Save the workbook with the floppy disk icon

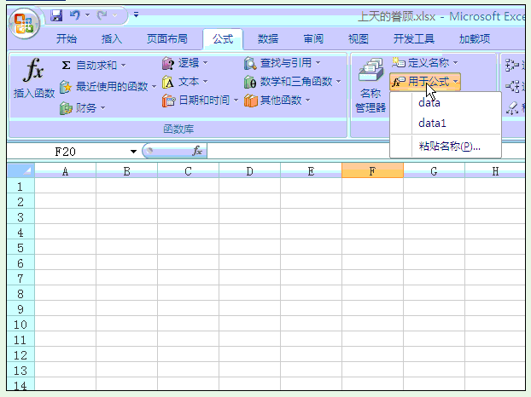(56, 15)
